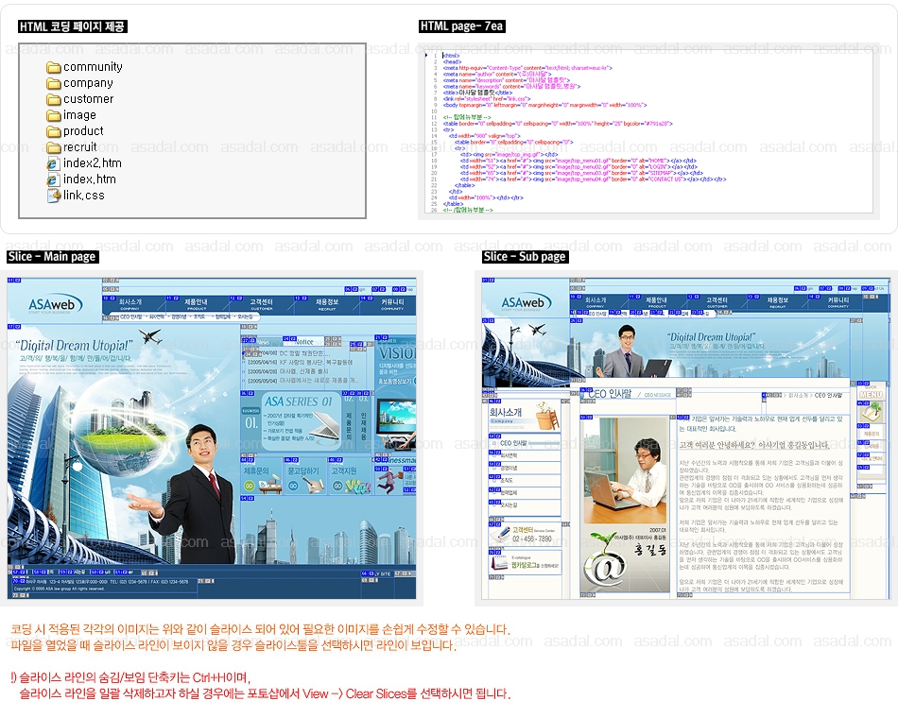Click the orange line starting '코딩 시 적용된'
Image resolution: width=898 pixels, height=718 pixels.
point(261,630)
